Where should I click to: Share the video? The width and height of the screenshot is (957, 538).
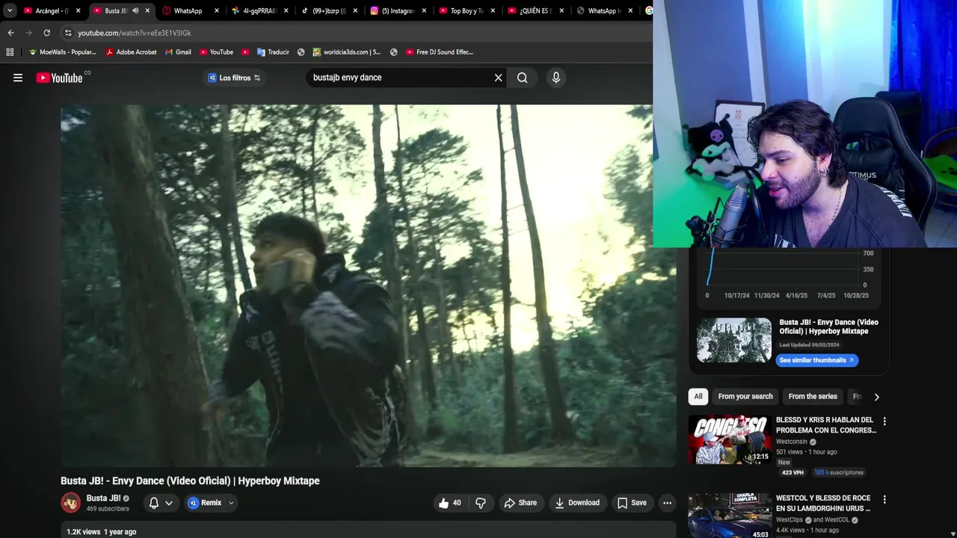520,503
